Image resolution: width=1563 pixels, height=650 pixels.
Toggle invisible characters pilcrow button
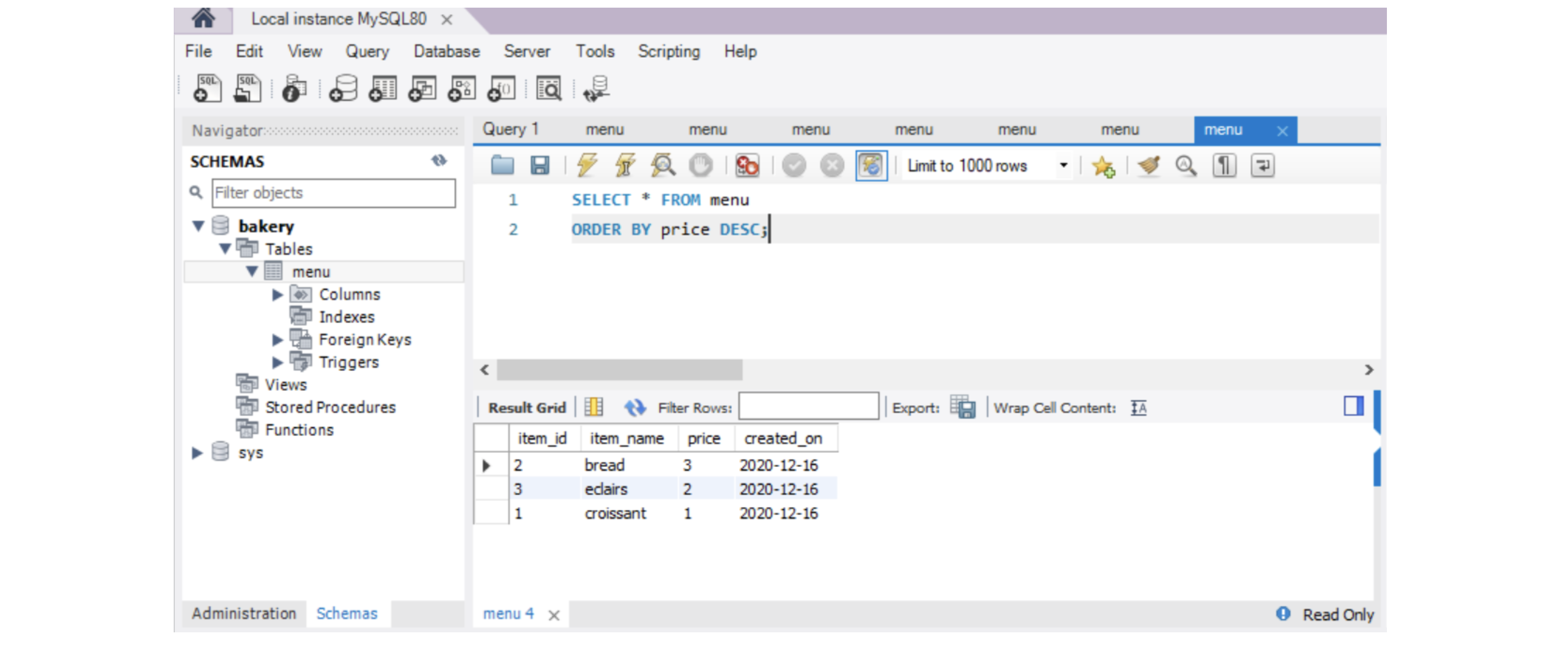point(1224,165)
